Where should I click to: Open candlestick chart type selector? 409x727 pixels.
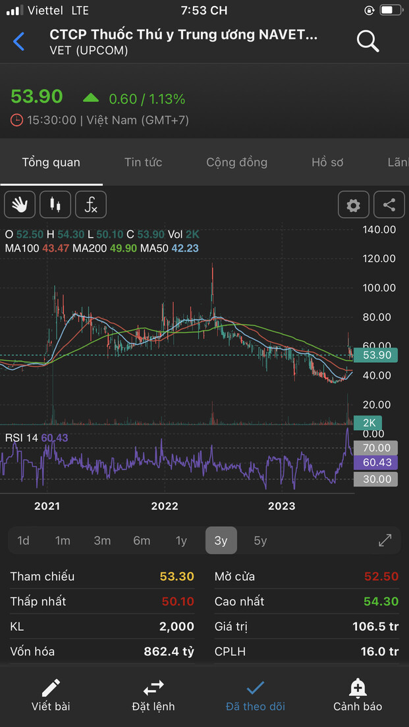55,205
